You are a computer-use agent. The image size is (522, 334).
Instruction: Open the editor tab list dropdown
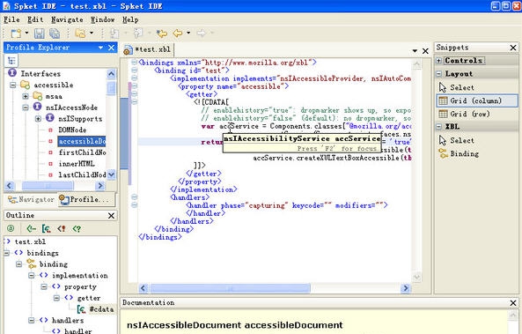point(415,51)
